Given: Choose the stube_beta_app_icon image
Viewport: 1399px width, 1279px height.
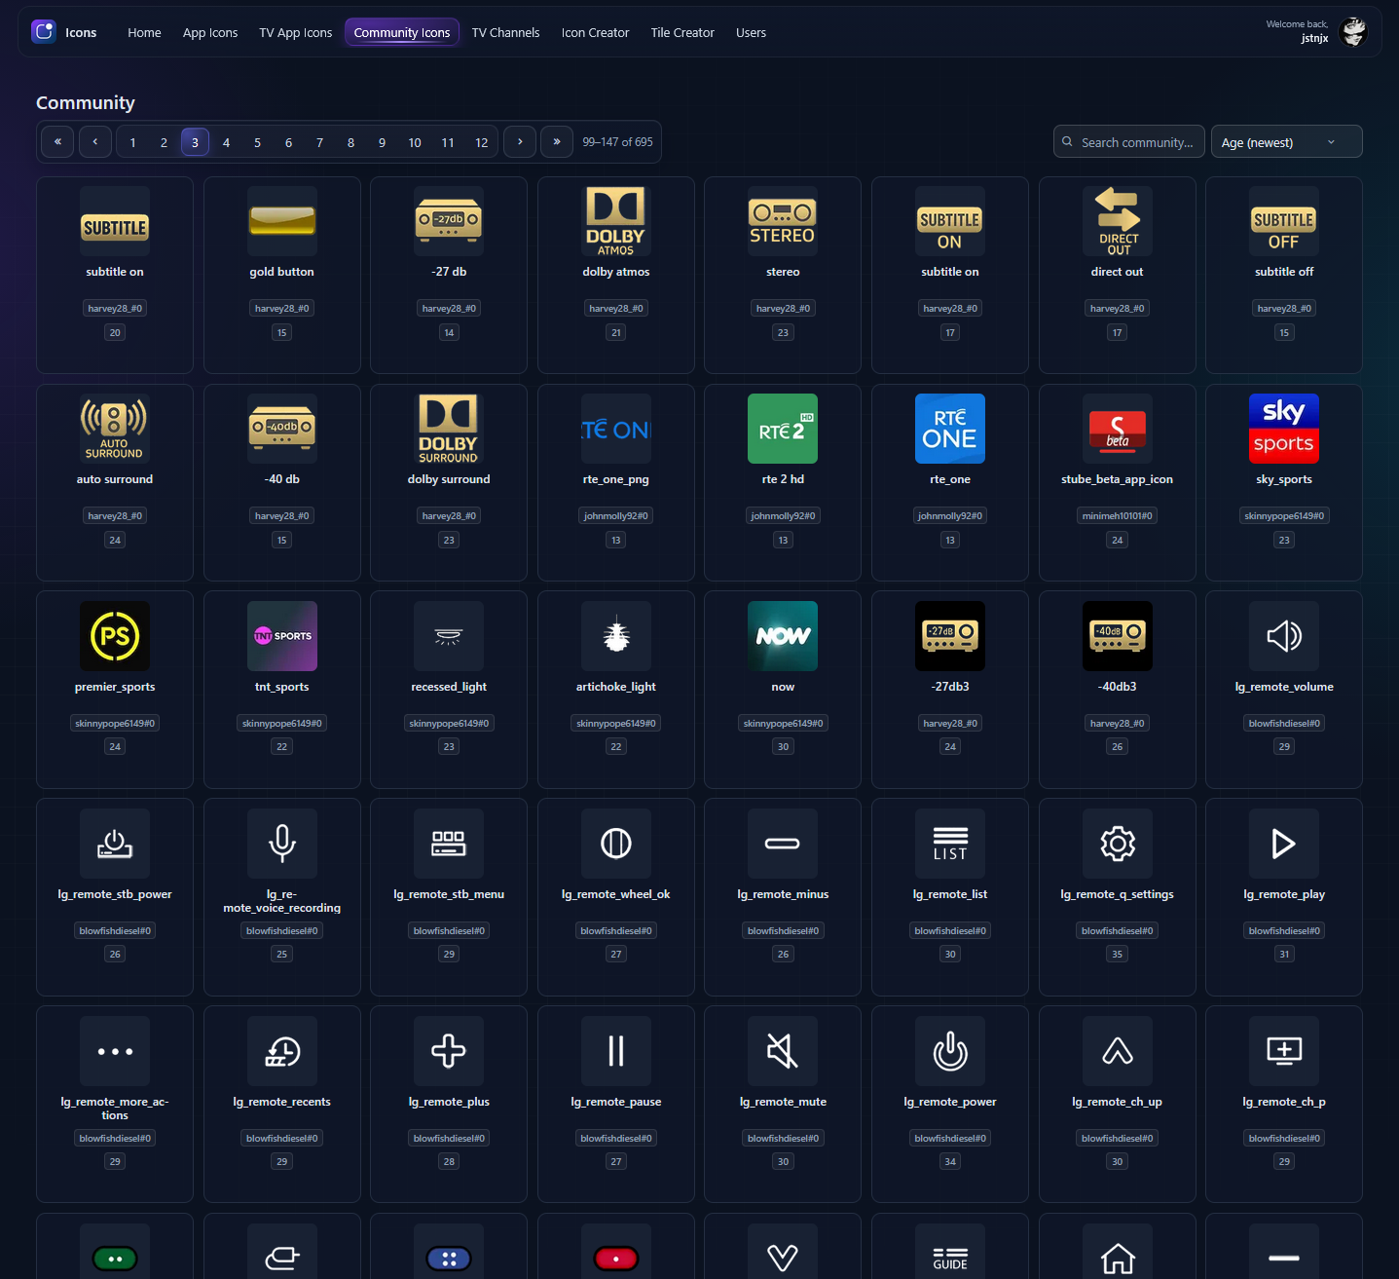Looking at the screenshot, I should point(1118,429).
